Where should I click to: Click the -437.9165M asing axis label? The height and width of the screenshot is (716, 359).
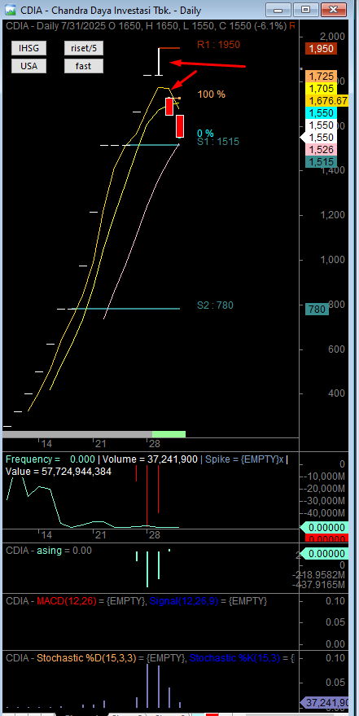(x=320, y=585)
